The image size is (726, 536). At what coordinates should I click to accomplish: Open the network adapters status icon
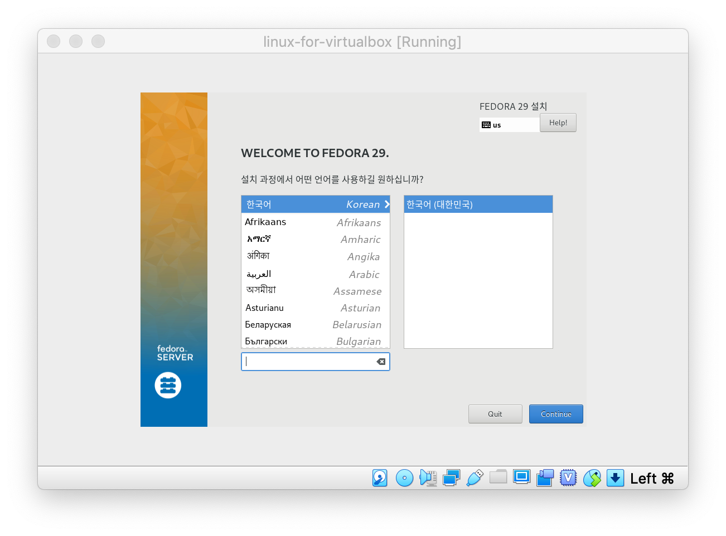pyautogui.click(x=451, y=478)
